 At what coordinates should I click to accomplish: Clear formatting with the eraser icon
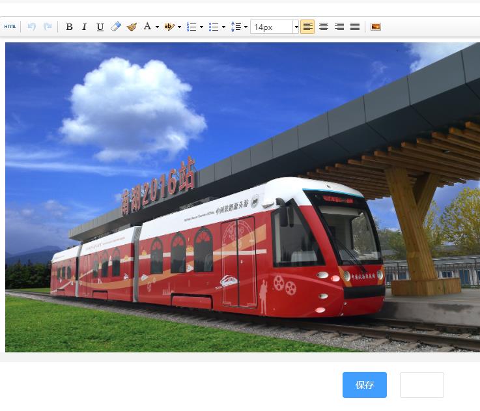pyautogui.click(x=116, y=27)
